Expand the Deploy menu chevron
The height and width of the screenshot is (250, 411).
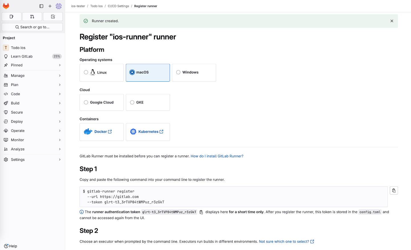60,121
